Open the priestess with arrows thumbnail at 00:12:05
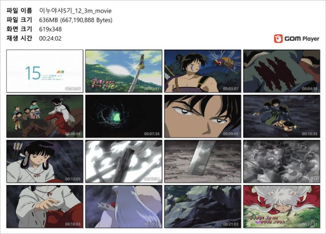This screenshot has width=326, height=234. 45,161
